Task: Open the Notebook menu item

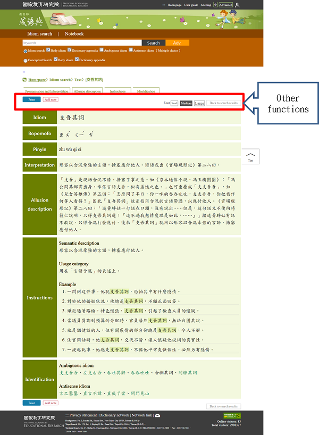Action: click(74, 34)
